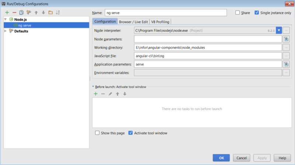Click the Cancel button

tap(242, 158)
